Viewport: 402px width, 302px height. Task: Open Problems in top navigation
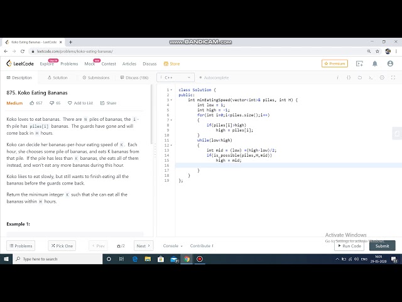69,64
